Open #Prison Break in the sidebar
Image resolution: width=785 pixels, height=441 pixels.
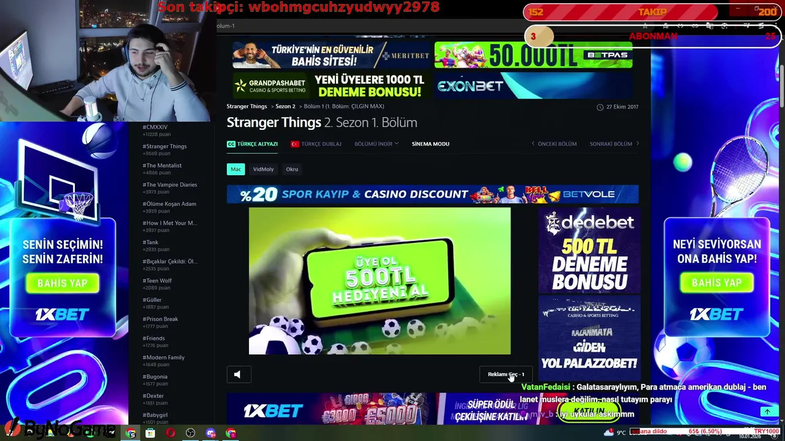161,319
